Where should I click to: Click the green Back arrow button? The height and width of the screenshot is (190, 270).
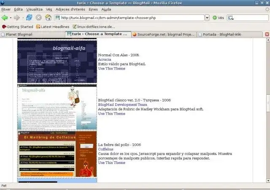[5, 18]
